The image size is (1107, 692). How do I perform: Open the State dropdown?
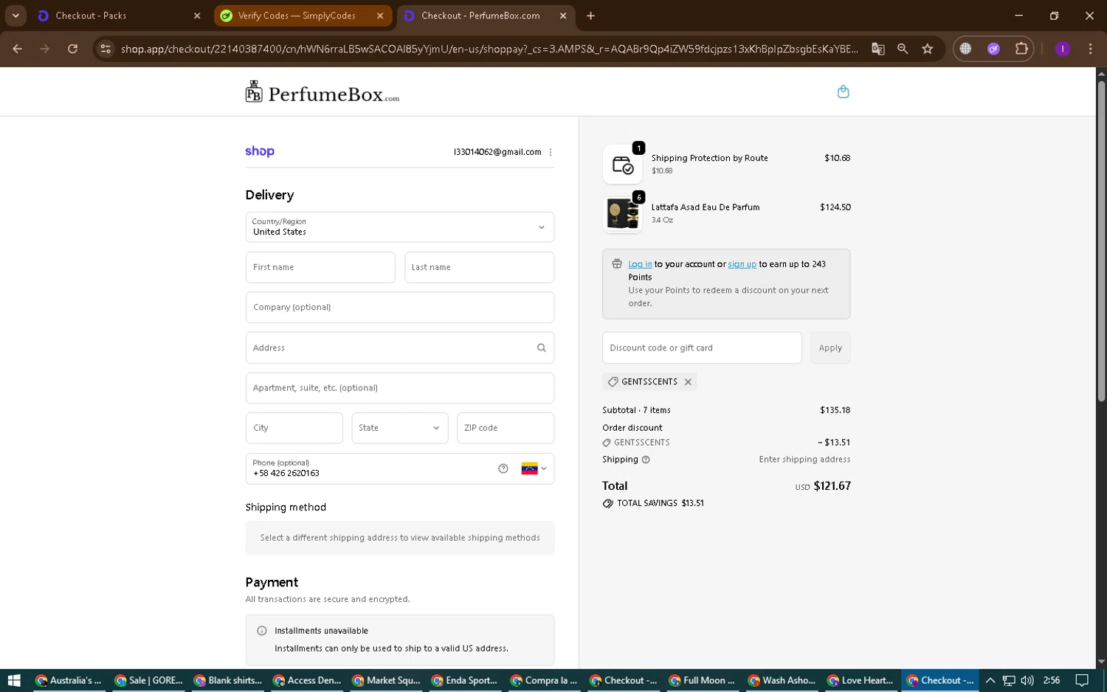(x=400, y=428)
